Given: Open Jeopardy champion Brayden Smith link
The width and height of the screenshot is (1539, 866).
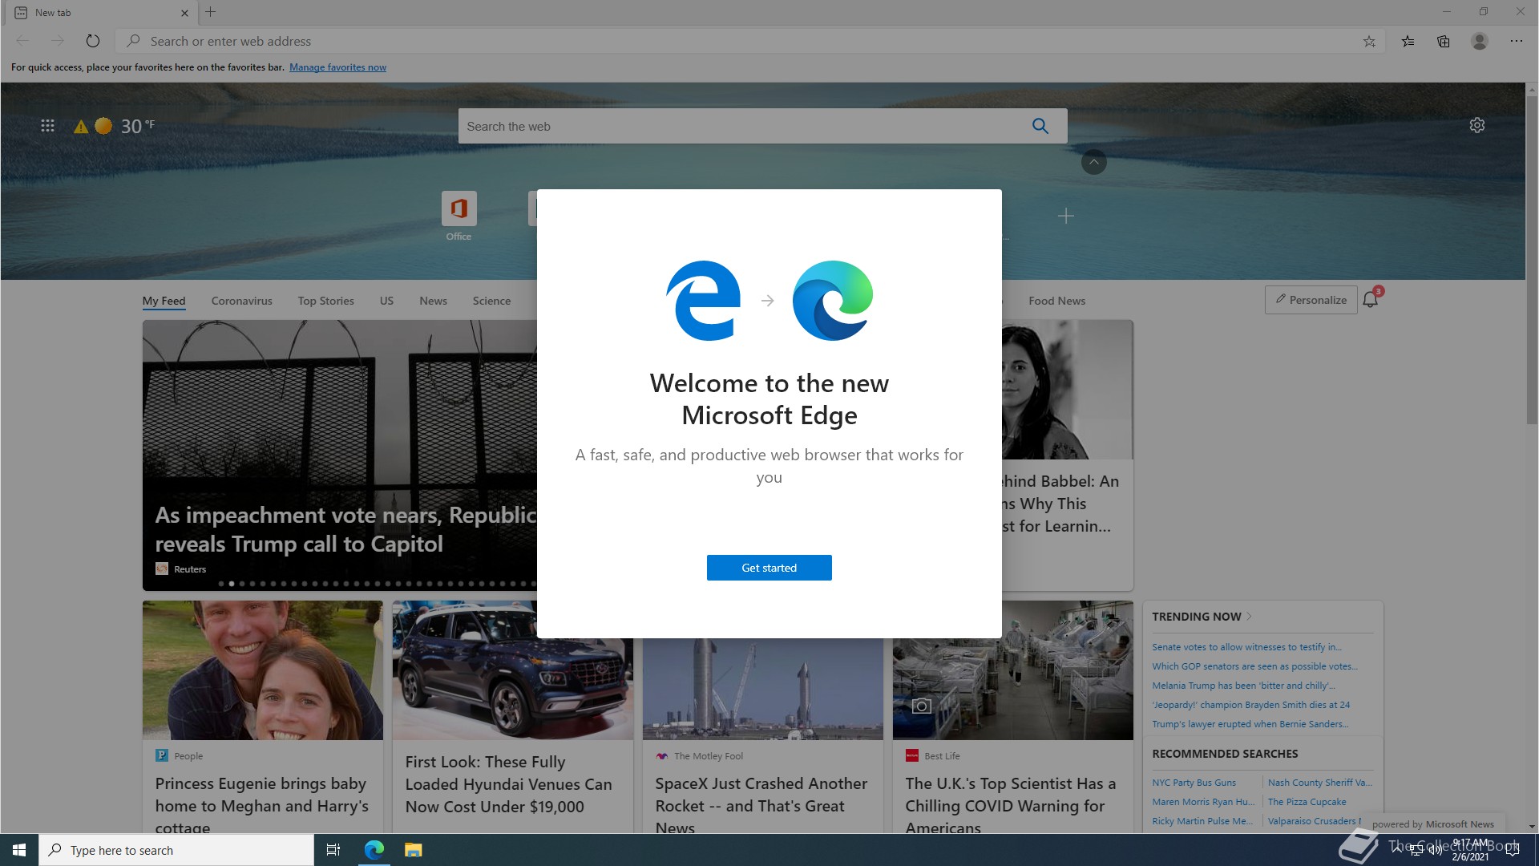Looking at the screenshot, I should coord(1250,705).
